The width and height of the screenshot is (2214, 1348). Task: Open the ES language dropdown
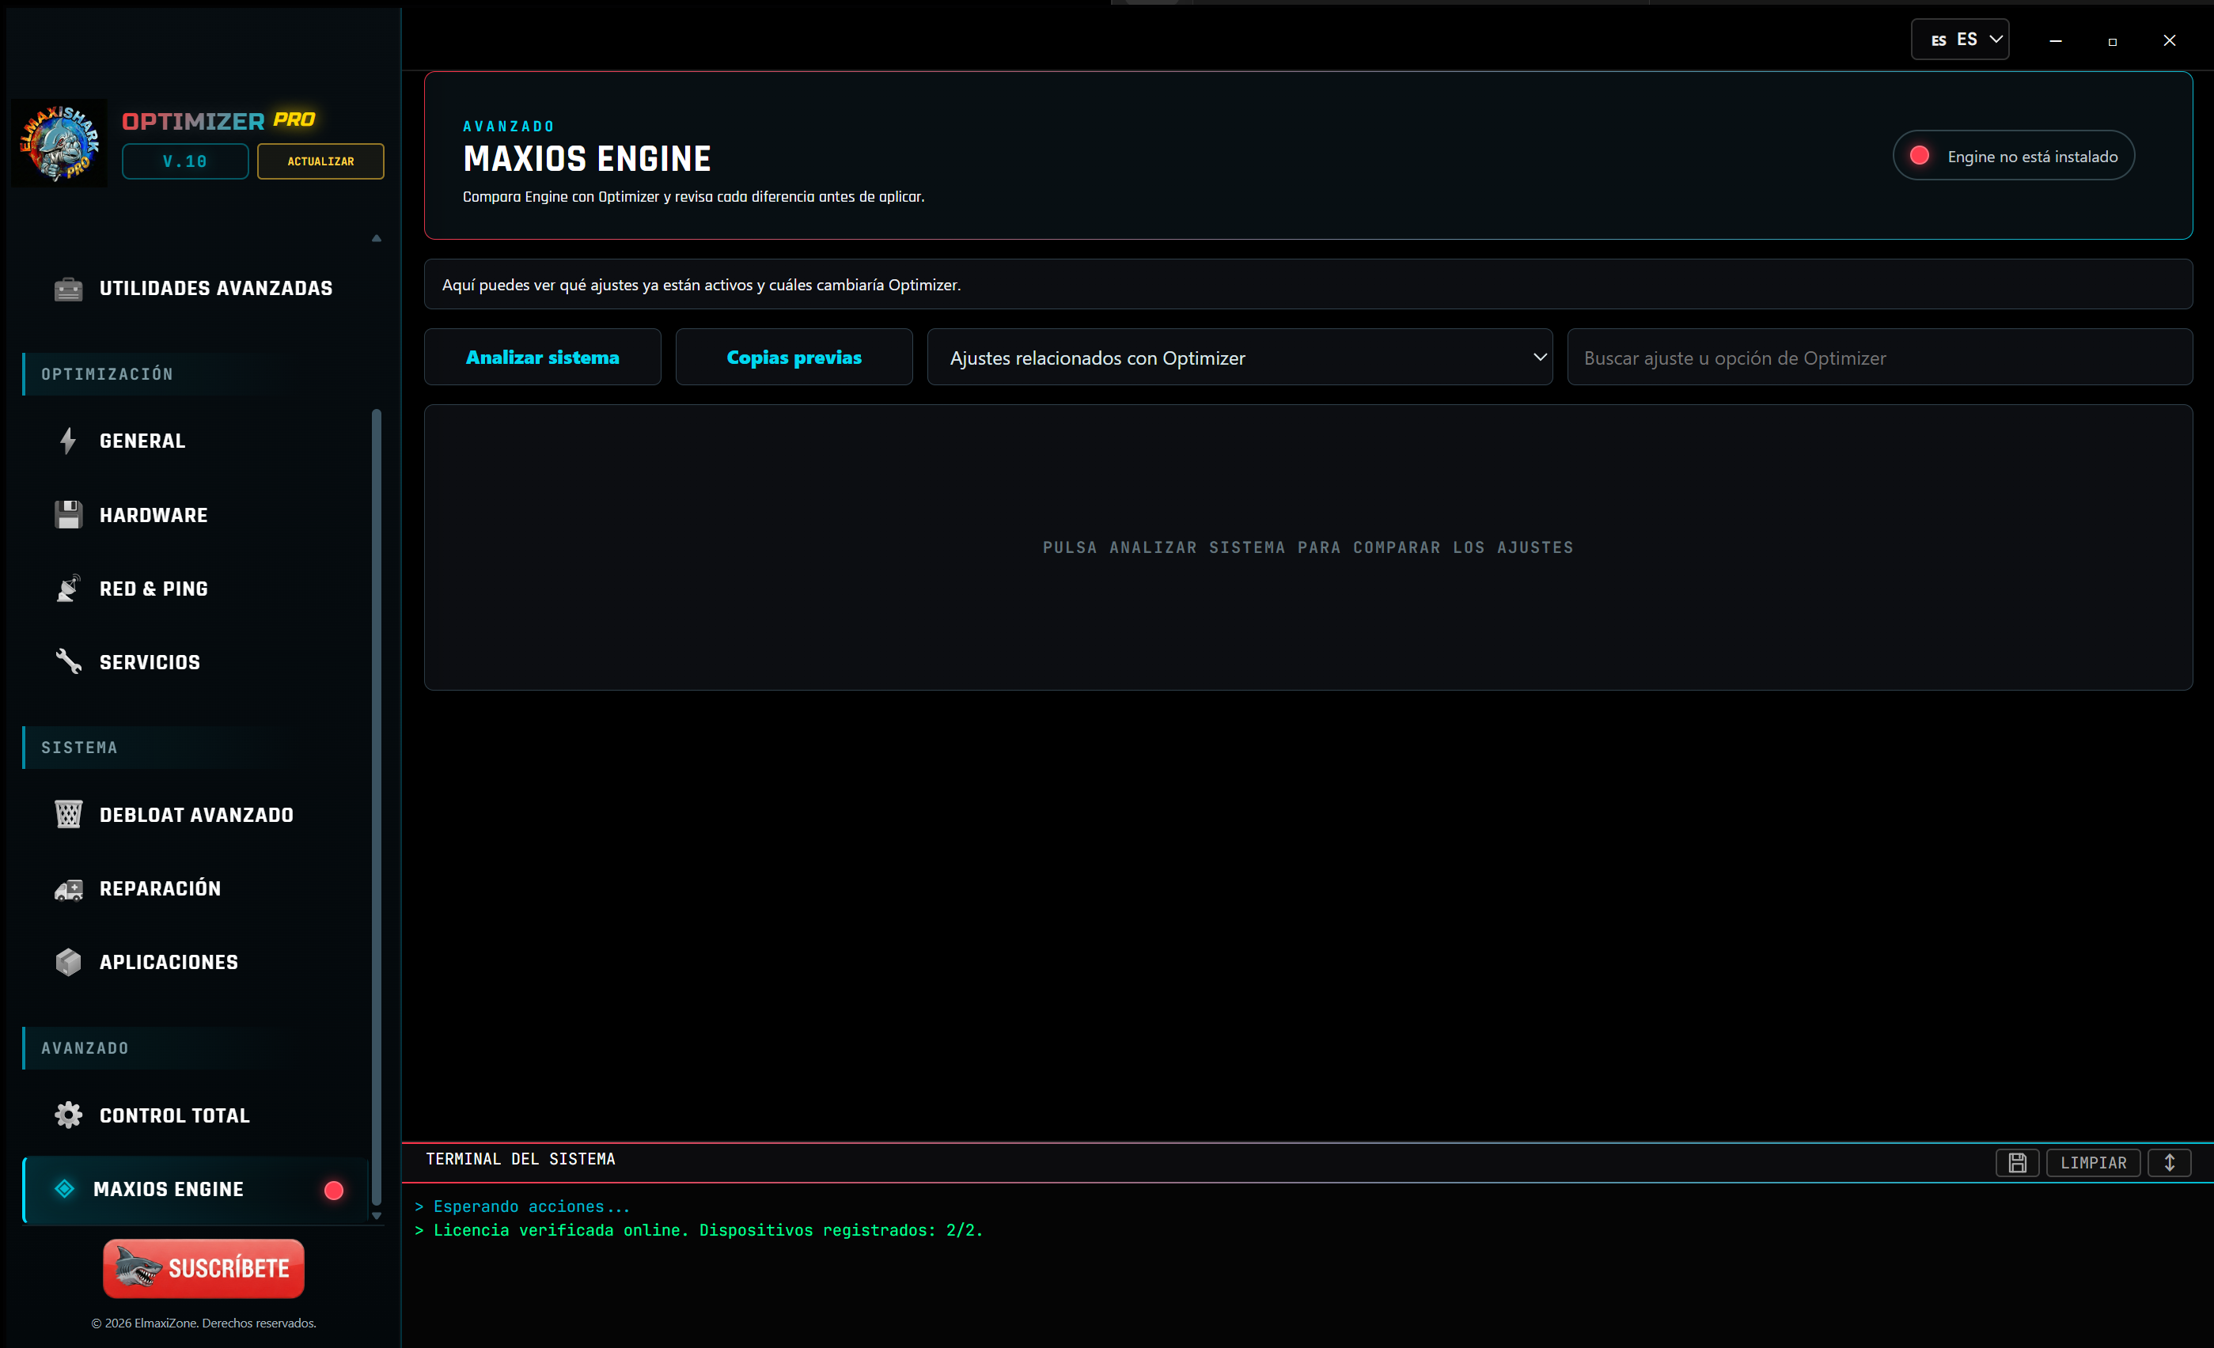(1960, 40)
